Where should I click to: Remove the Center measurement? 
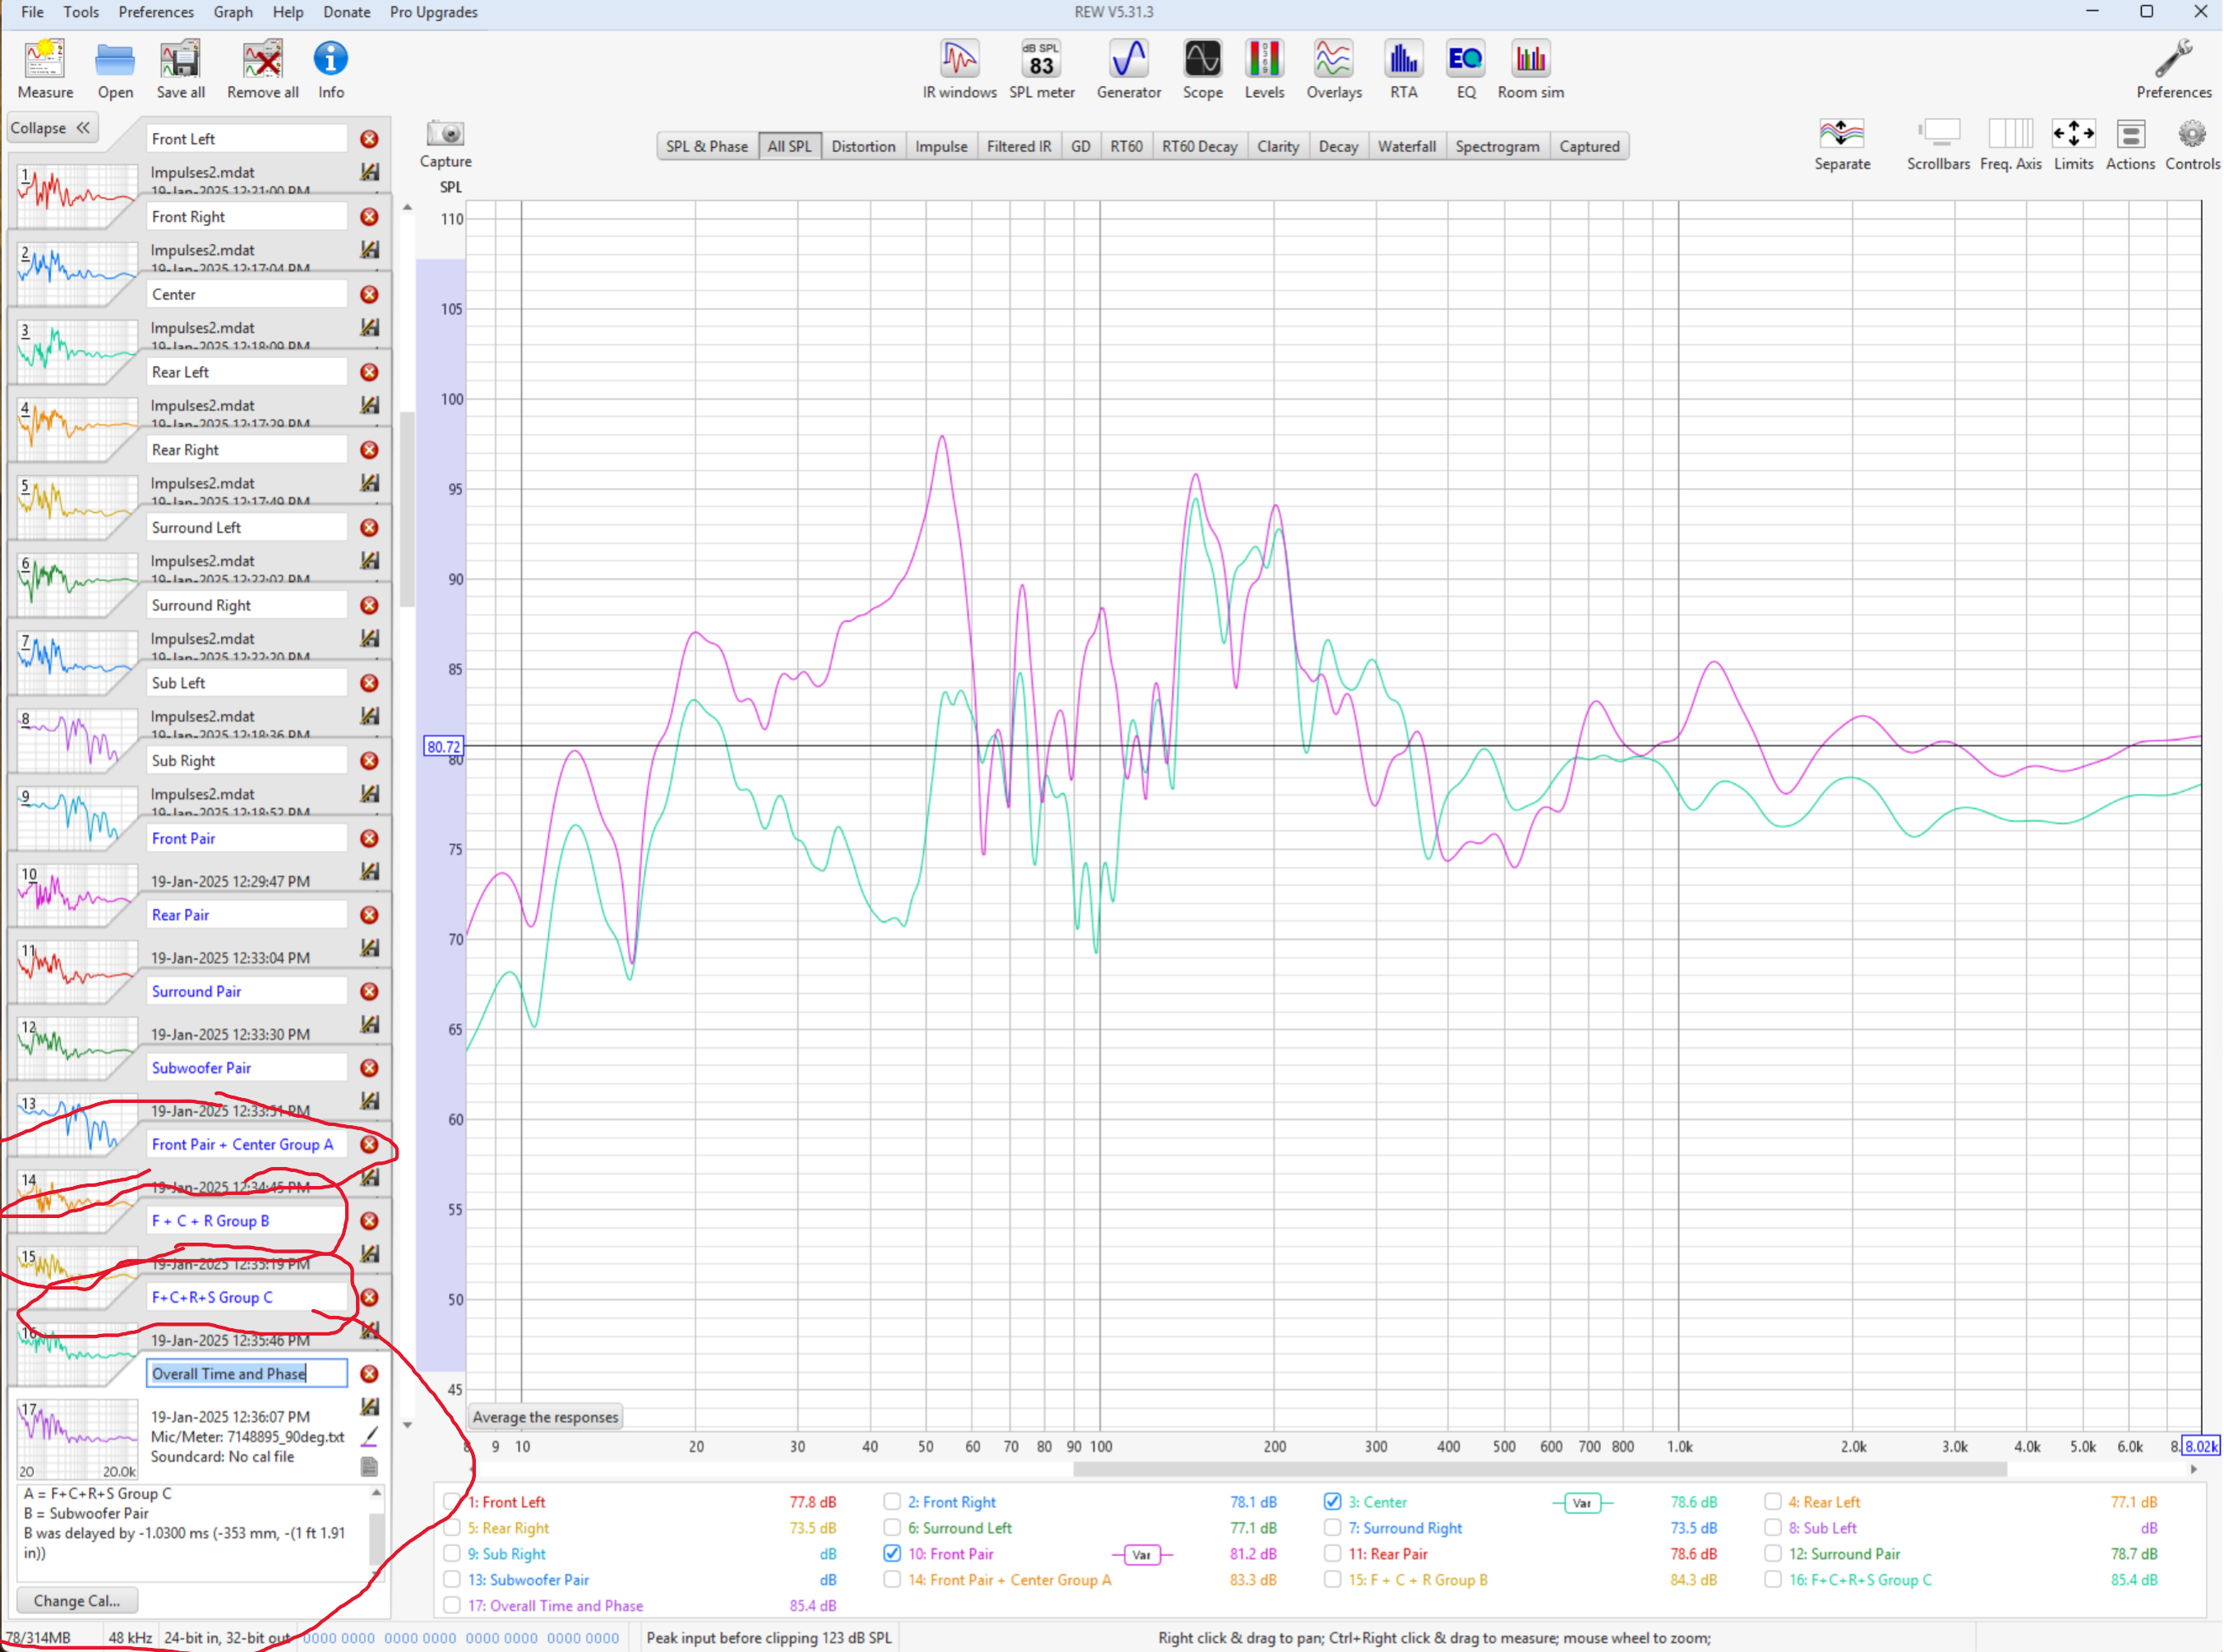point(369,294)
